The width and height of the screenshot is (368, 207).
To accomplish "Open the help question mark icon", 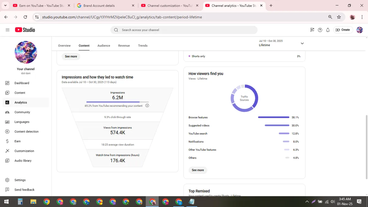I will coord(320,30).
